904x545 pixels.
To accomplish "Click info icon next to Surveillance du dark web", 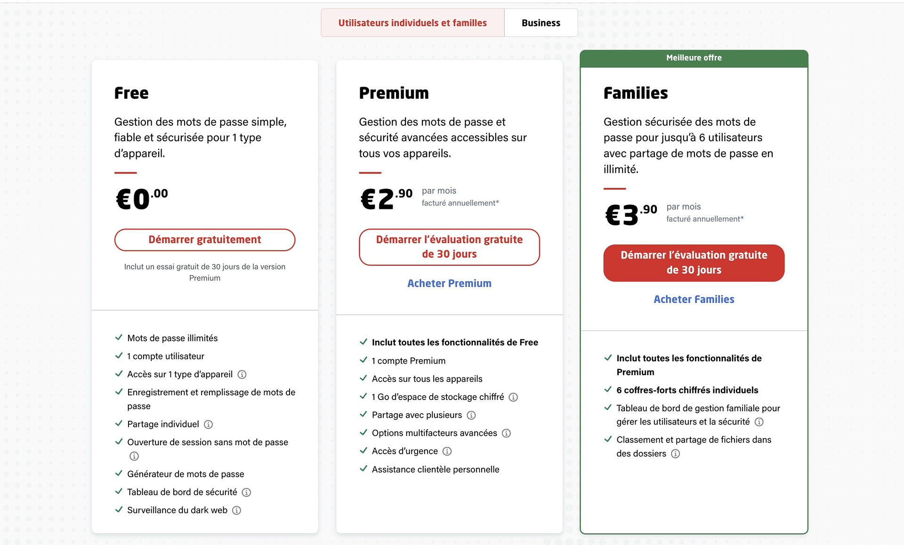I will point(237,511).
